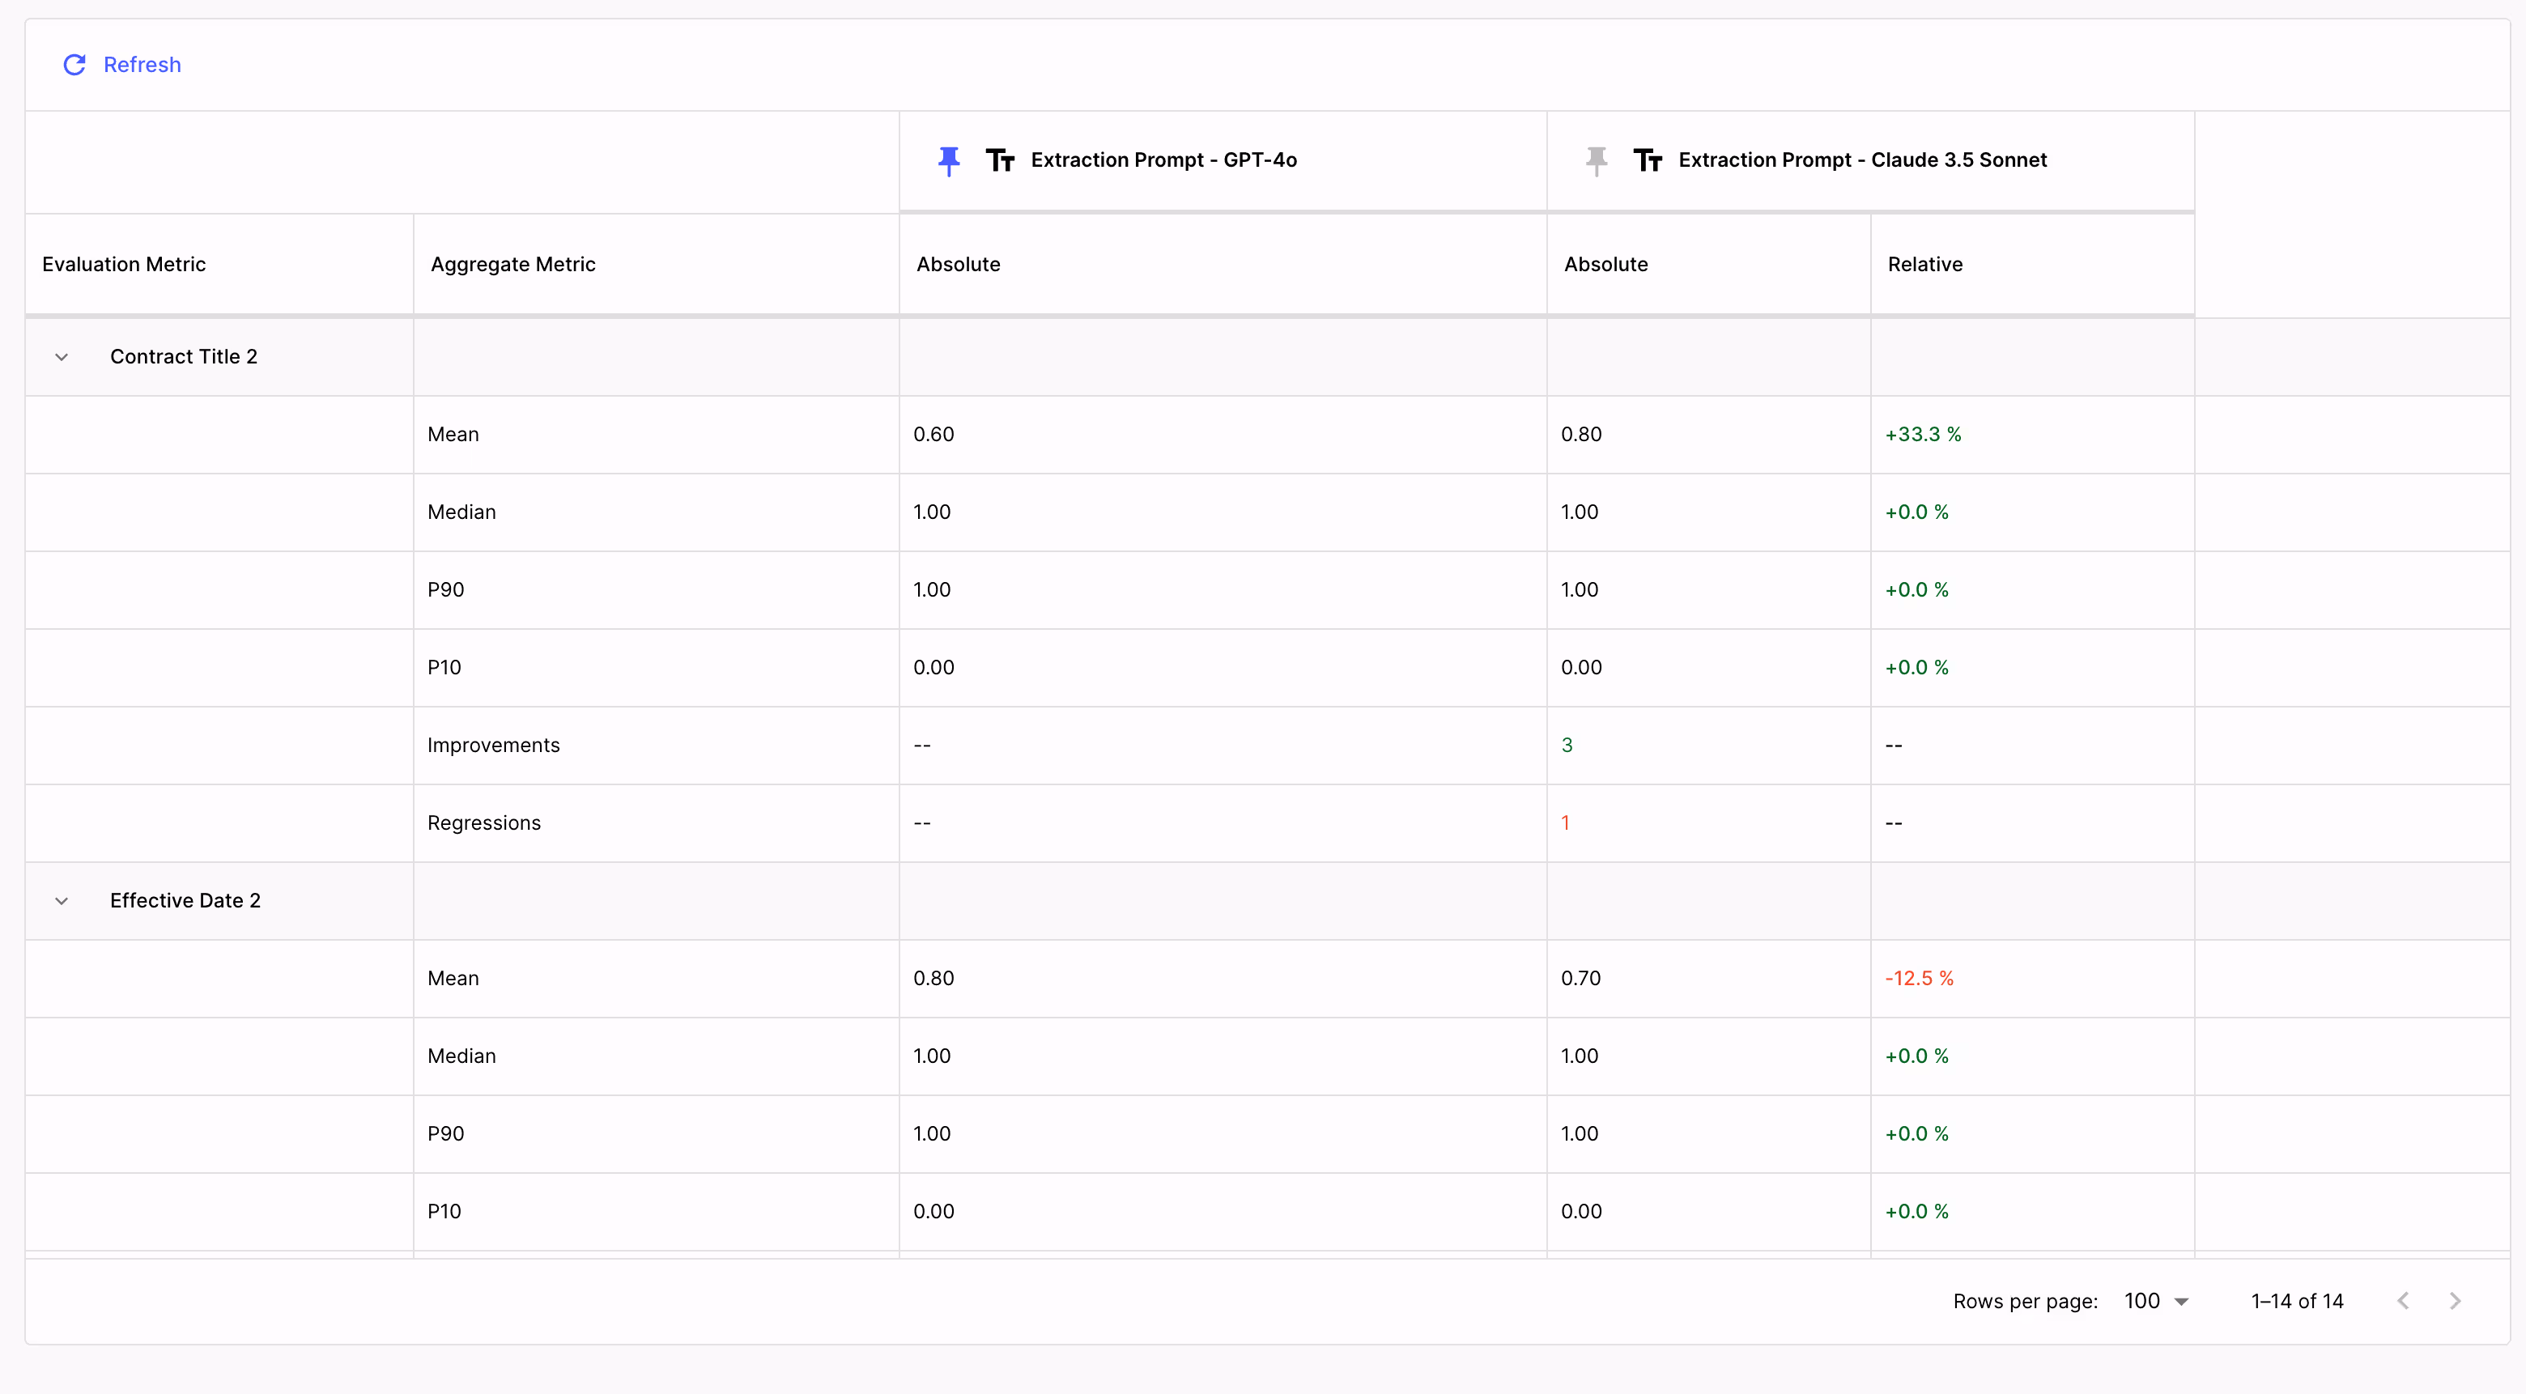Toggle the blue pin on GPT-4o column
This screenshot has width=2526, height=1394.
(x=948, y=159)
